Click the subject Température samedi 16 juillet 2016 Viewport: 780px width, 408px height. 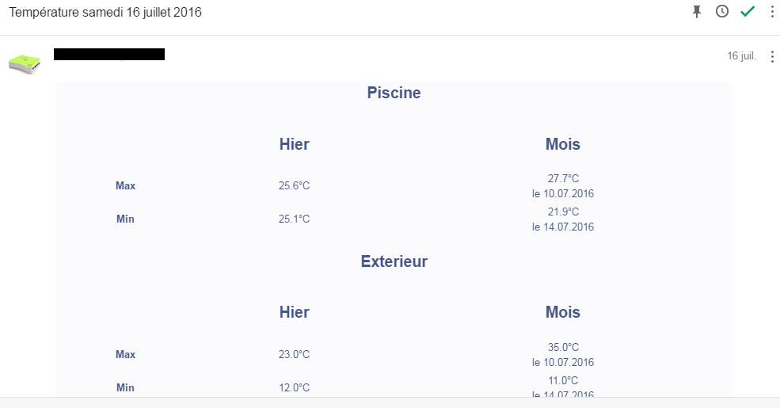[x=105, y=13]
